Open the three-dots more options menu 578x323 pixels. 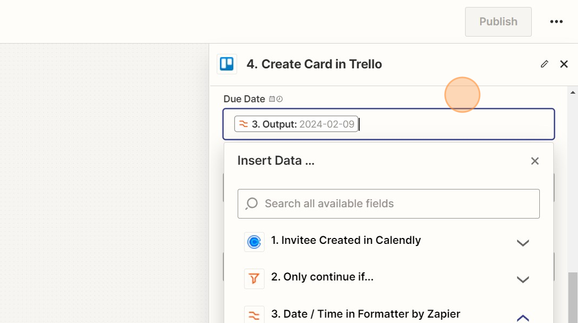(556, 22)
